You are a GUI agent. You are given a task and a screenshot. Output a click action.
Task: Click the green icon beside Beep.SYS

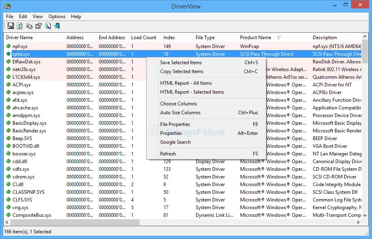point(8,138)
